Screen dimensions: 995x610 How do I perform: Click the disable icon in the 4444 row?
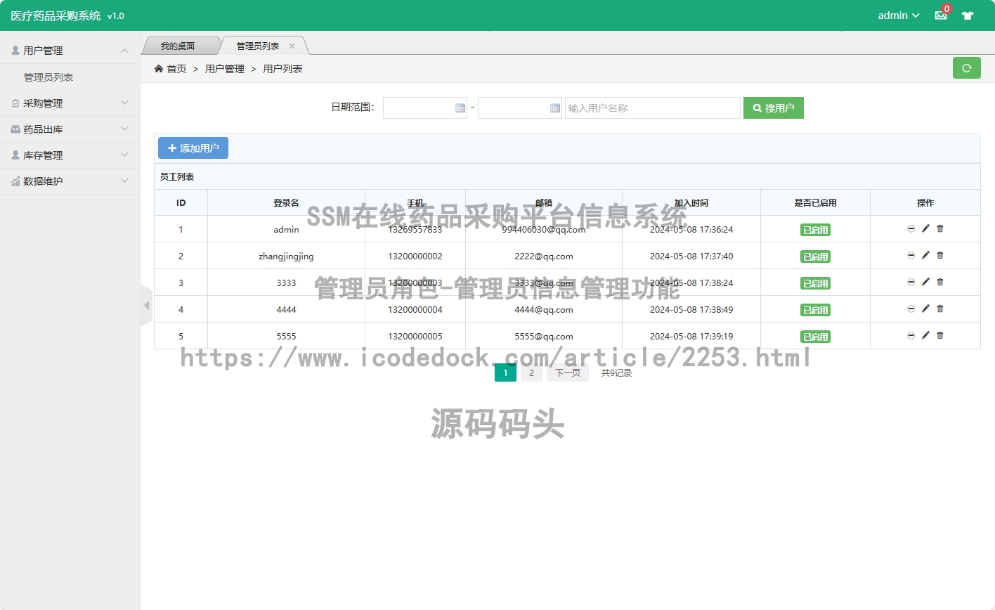point(911,309)
